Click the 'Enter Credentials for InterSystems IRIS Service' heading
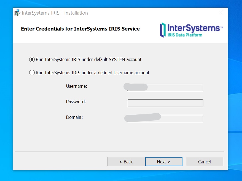The height and width of the screenshot is (181, 242). (x=80, y=29)
